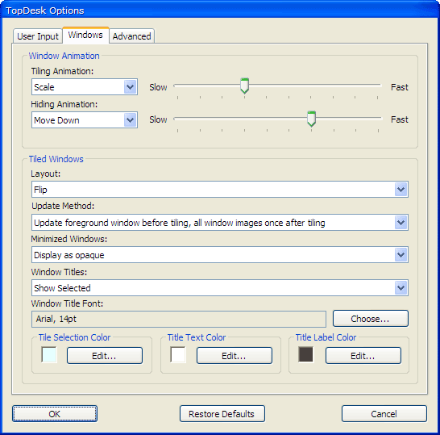
Task: Click the Tiling Animation speed slider thumb
Action: (244, 86)
